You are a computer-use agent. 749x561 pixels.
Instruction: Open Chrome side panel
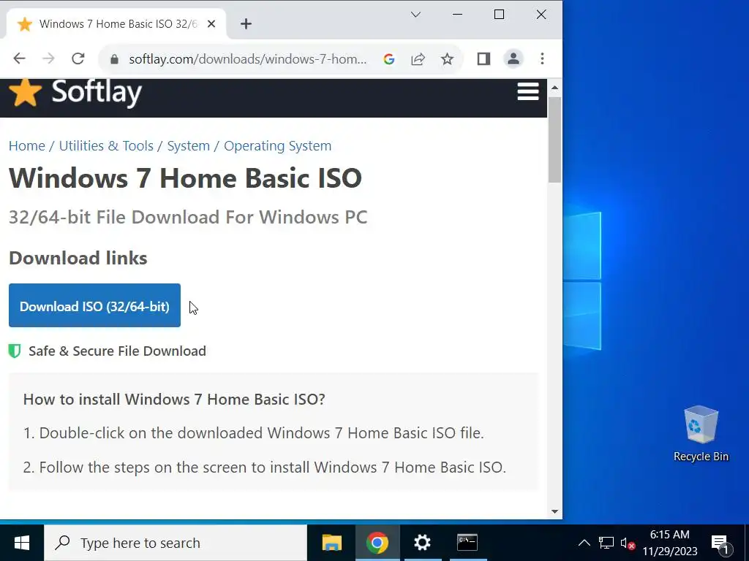click(x=483, y=58)
